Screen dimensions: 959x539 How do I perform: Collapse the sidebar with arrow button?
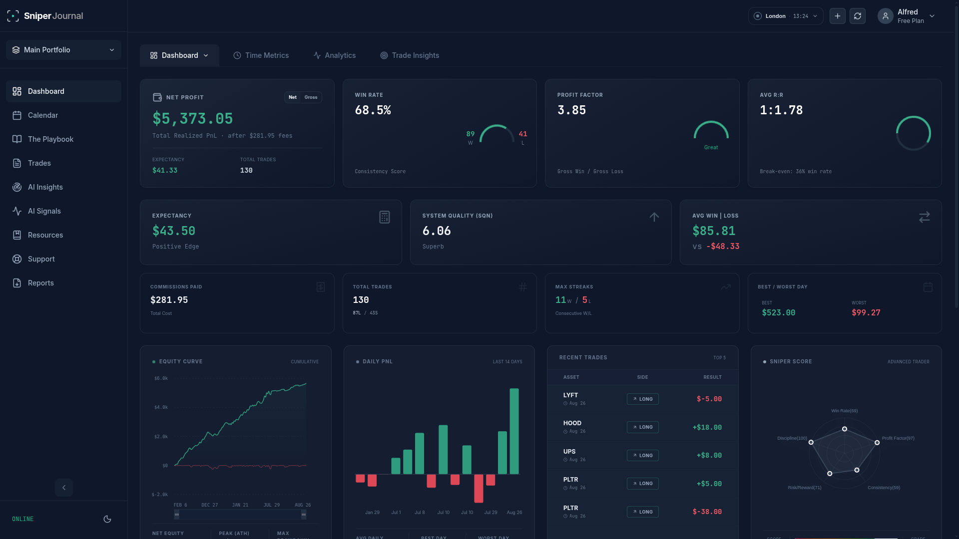(64, 488)
